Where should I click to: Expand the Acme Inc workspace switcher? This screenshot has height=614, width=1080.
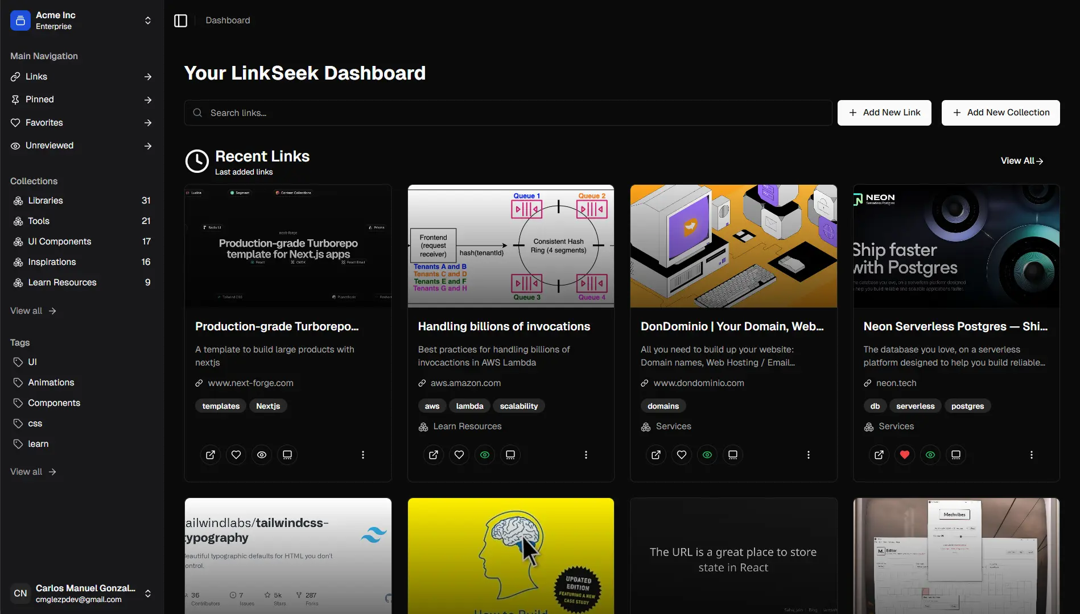coord(147,20)
